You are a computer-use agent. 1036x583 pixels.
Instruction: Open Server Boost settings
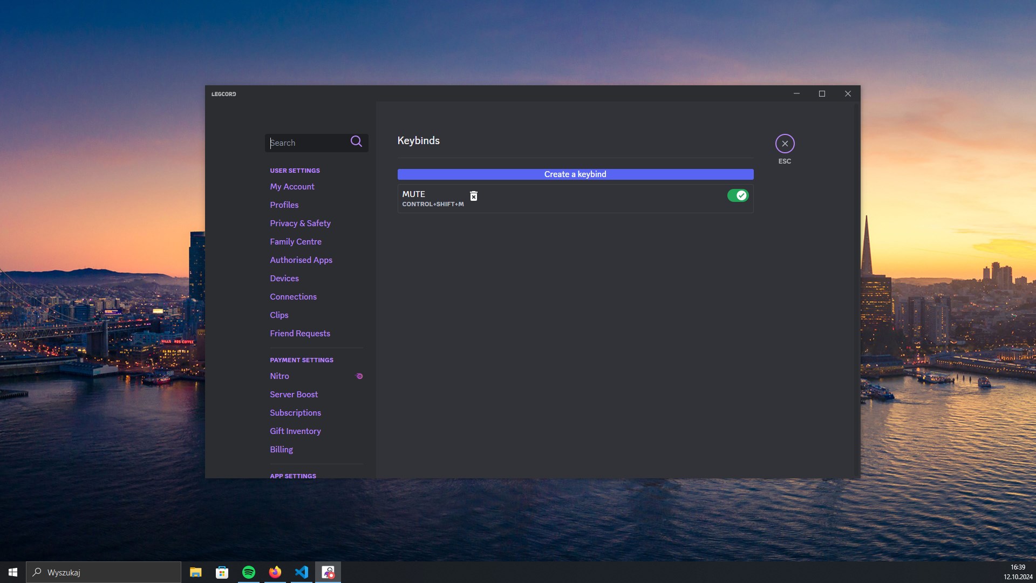(x=294, y=394)
